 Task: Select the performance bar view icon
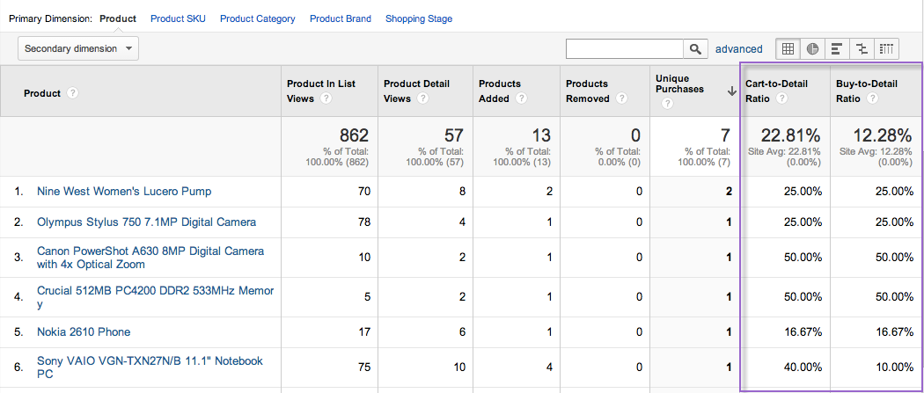pos(837,49)
